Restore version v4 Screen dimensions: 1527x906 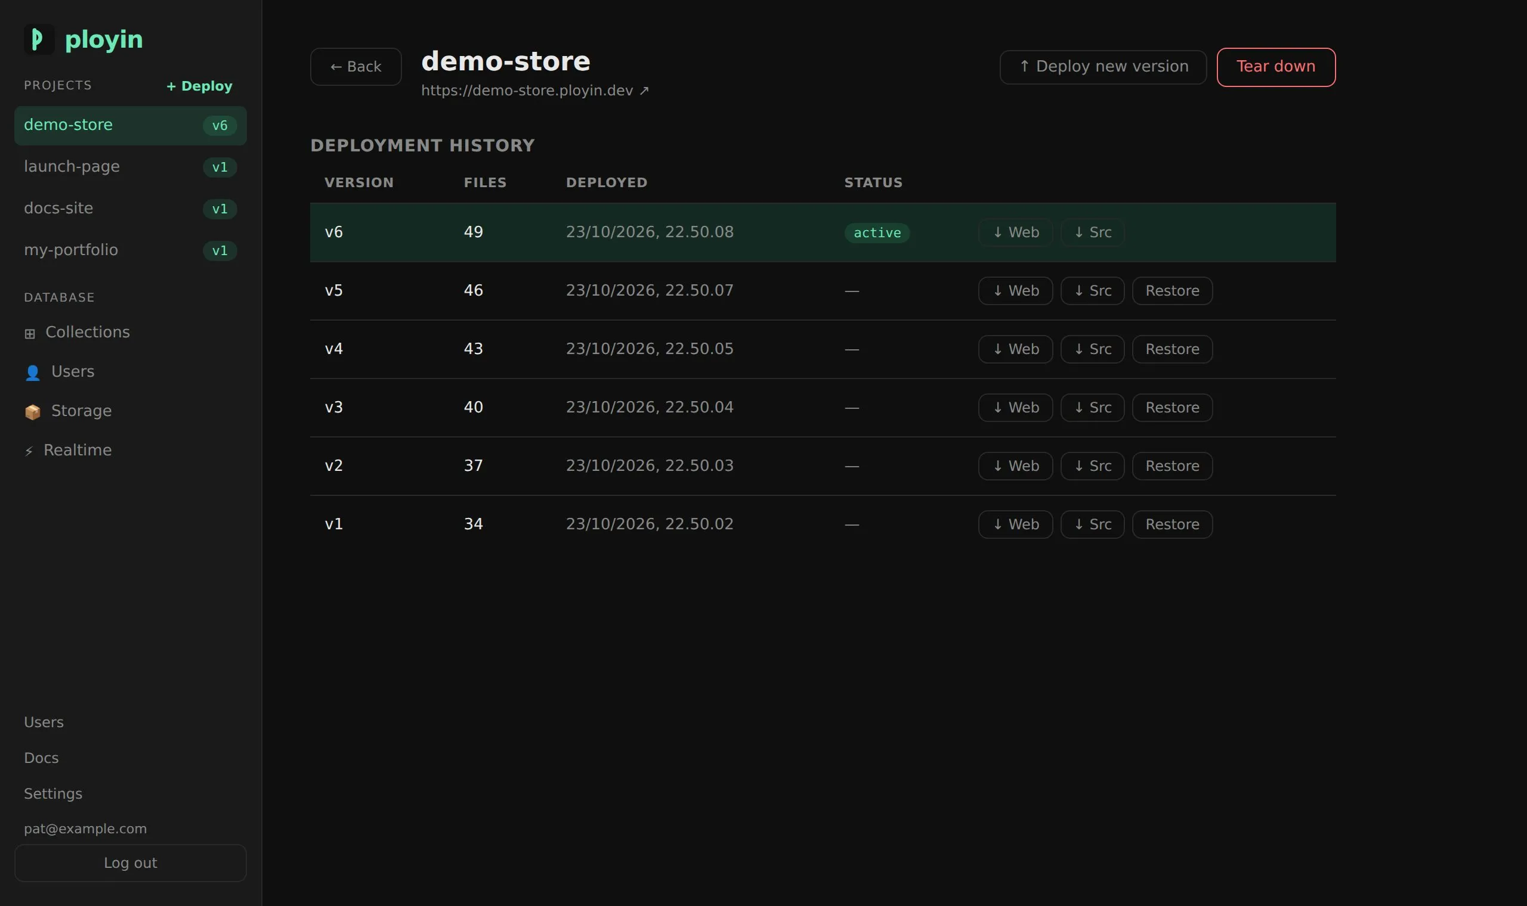(x=1172, y=349)
